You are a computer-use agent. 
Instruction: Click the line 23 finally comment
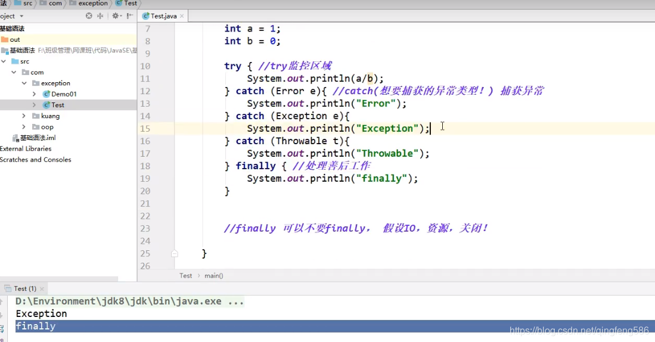click(355, 228)
